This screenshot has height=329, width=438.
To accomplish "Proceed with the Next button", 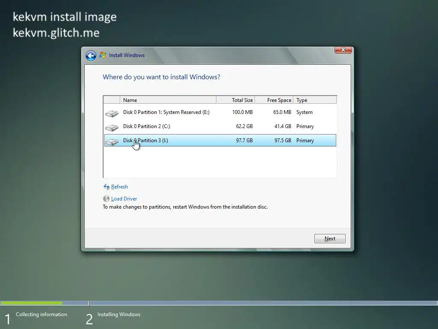I will [330, 239].
